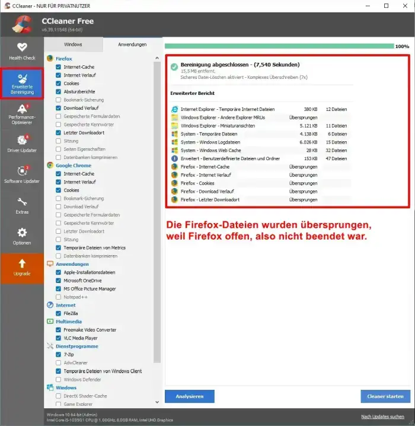Uncheck Microsoft OneDrive checkbox
This screenshot has width=415, height=426.
click(58, 281)
